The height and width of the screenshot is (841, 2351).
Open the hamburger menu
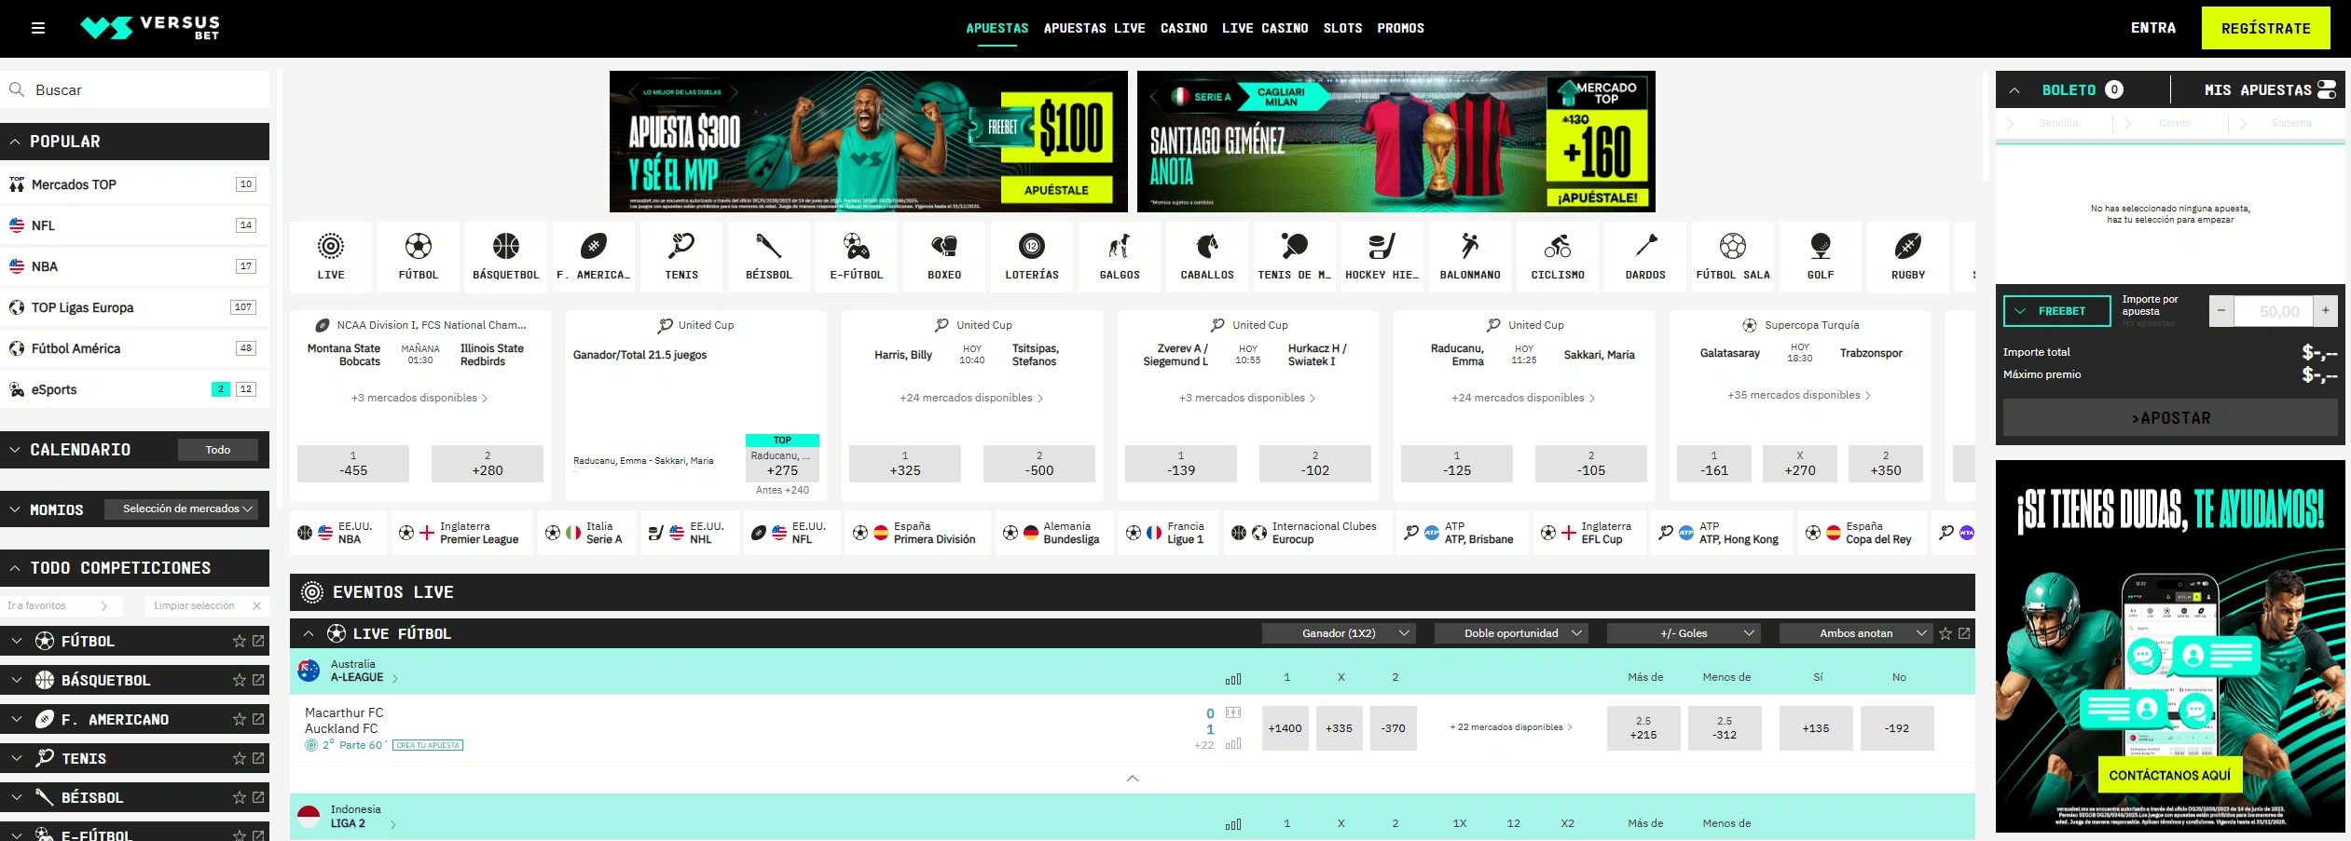coord(38,28)
